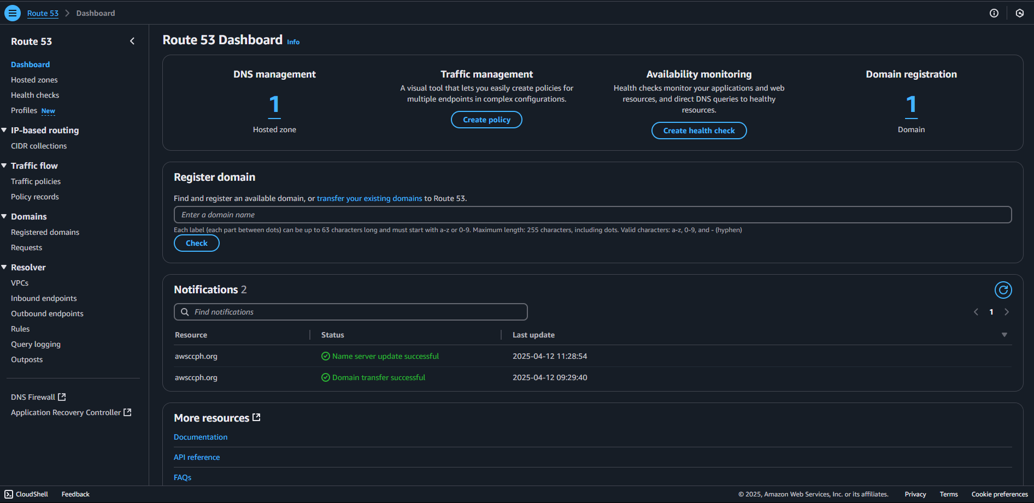Collapse the Domains section
The image size is (1034, 503).
click(x=4, y=216)
